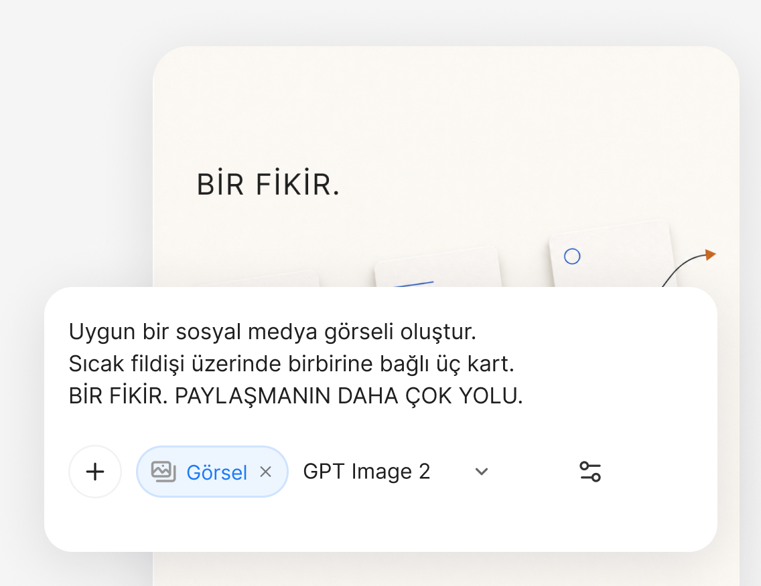Open the settings sliders icon

(x=590, y=472)
